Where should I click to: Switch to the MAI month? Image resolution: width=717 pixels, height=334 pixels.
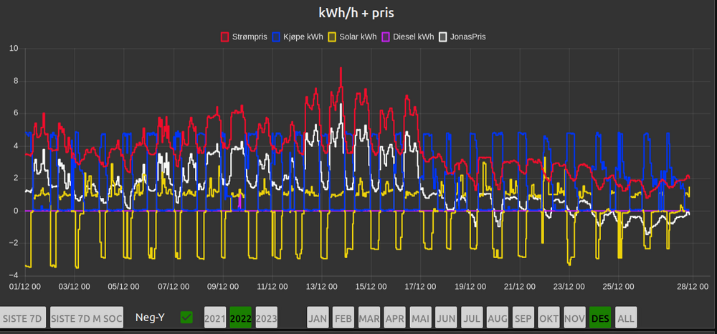point(421,318)
